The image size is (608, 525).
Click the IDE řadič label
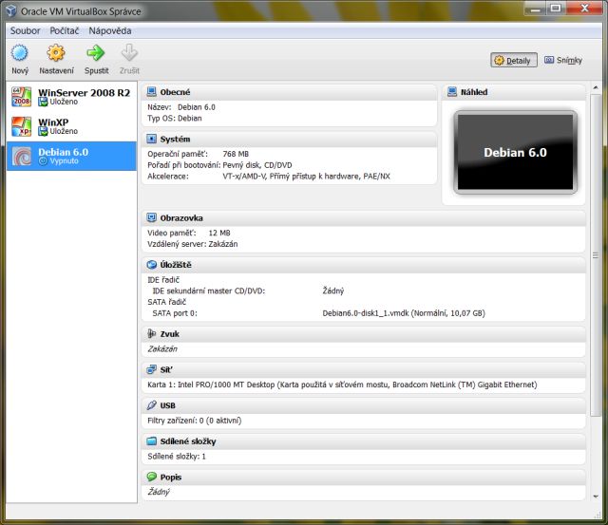coord(163,280)
